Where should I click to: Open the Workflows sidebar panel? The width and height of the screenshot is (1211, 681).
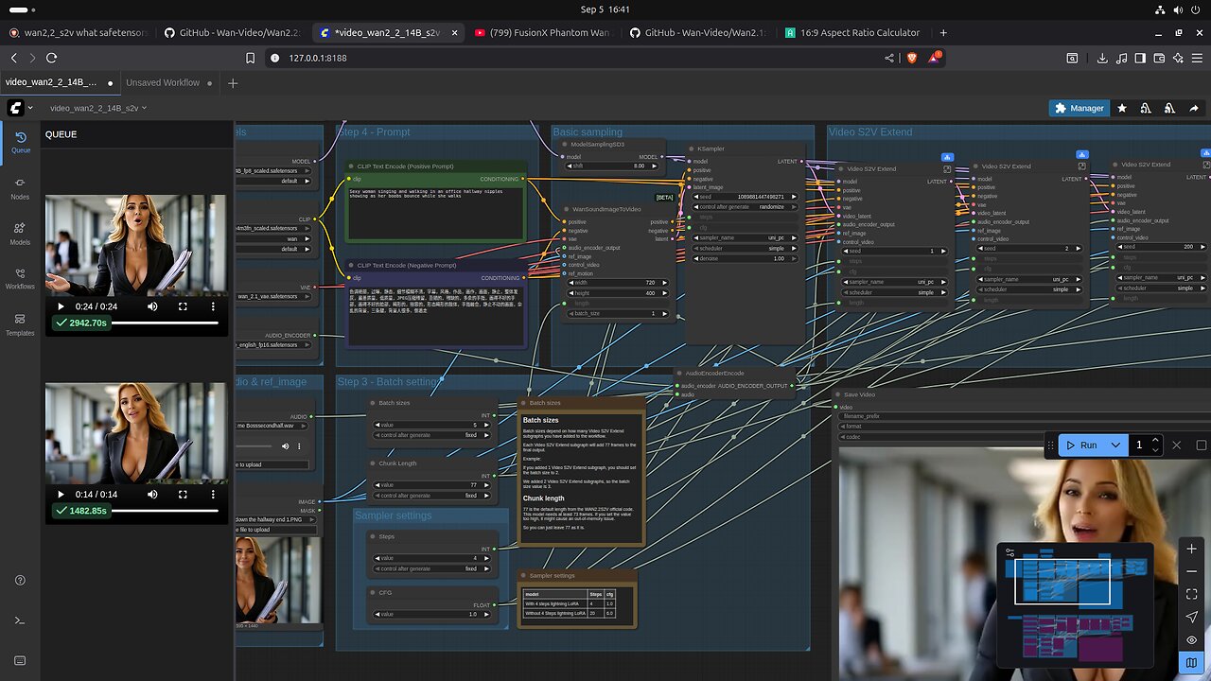pos(20,279)
